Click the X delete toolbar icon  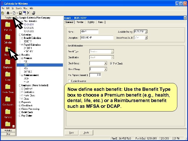click(28, 13)
